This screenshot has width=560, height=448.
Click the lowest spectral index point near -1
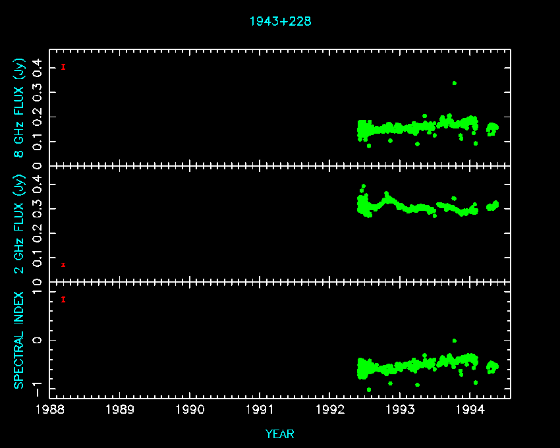369,390
